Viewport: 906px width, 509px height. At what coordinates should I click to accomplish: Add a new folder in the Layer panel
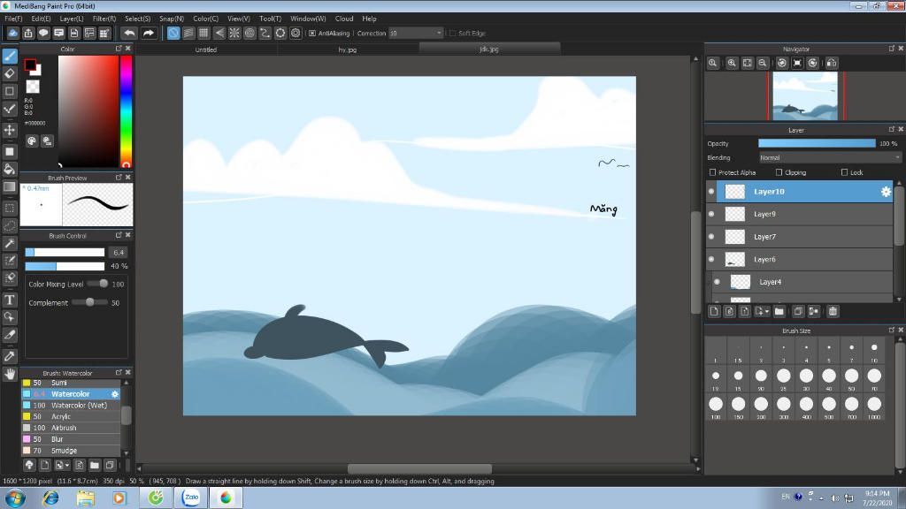pyautogui.click(x=779, y=312)
